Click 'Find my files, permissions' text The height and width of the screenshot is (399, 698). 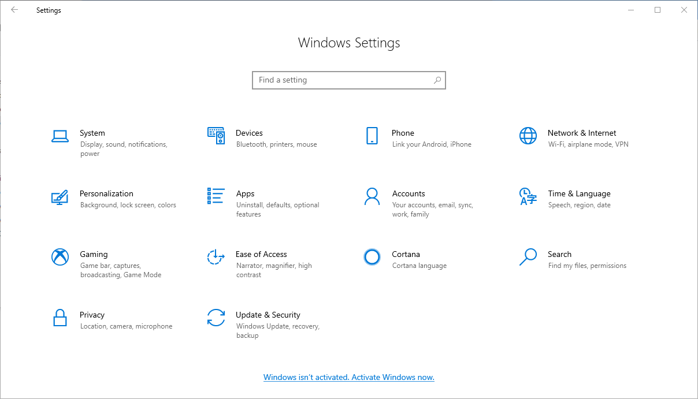click(x=587, y=266)
